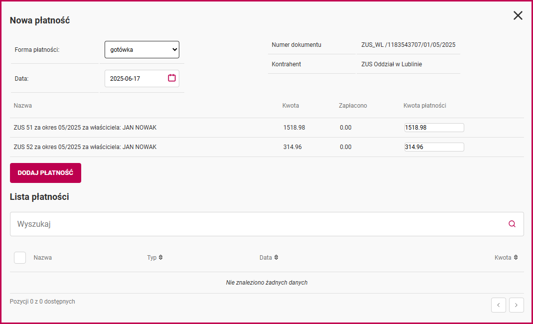Edit payment amount 1518.98 field
533x324 pixels.
click(x=434, y=128)
